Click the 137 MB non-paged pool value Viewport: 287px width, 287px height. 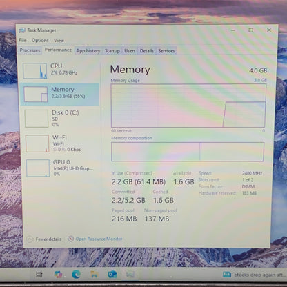(x=157, y=219)
